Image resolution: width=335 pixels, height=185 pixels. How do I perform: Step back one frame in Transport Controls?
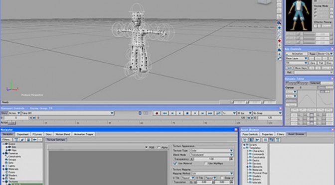[172, 113]
